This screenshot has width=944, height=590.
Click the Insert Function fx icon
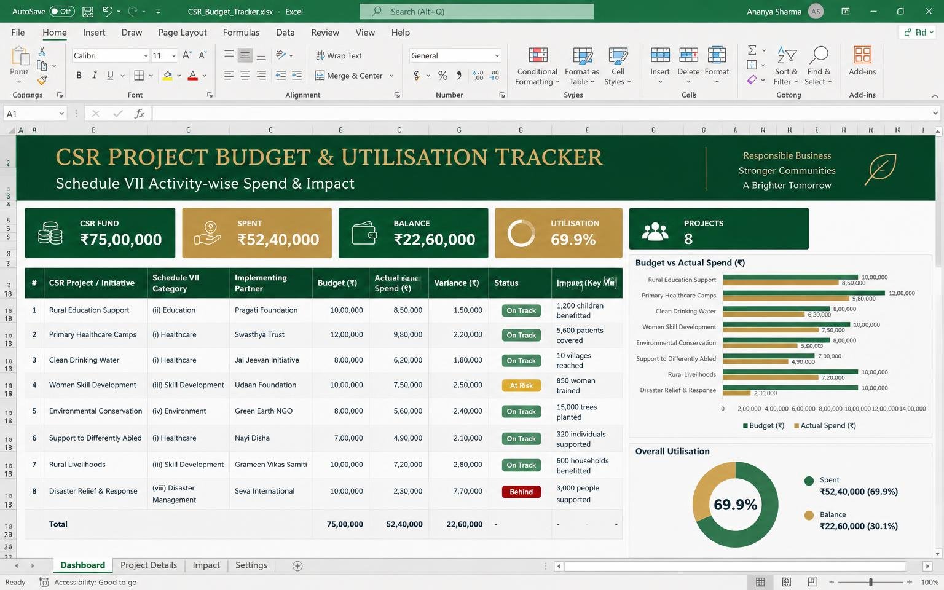click(x=140, y=114)
